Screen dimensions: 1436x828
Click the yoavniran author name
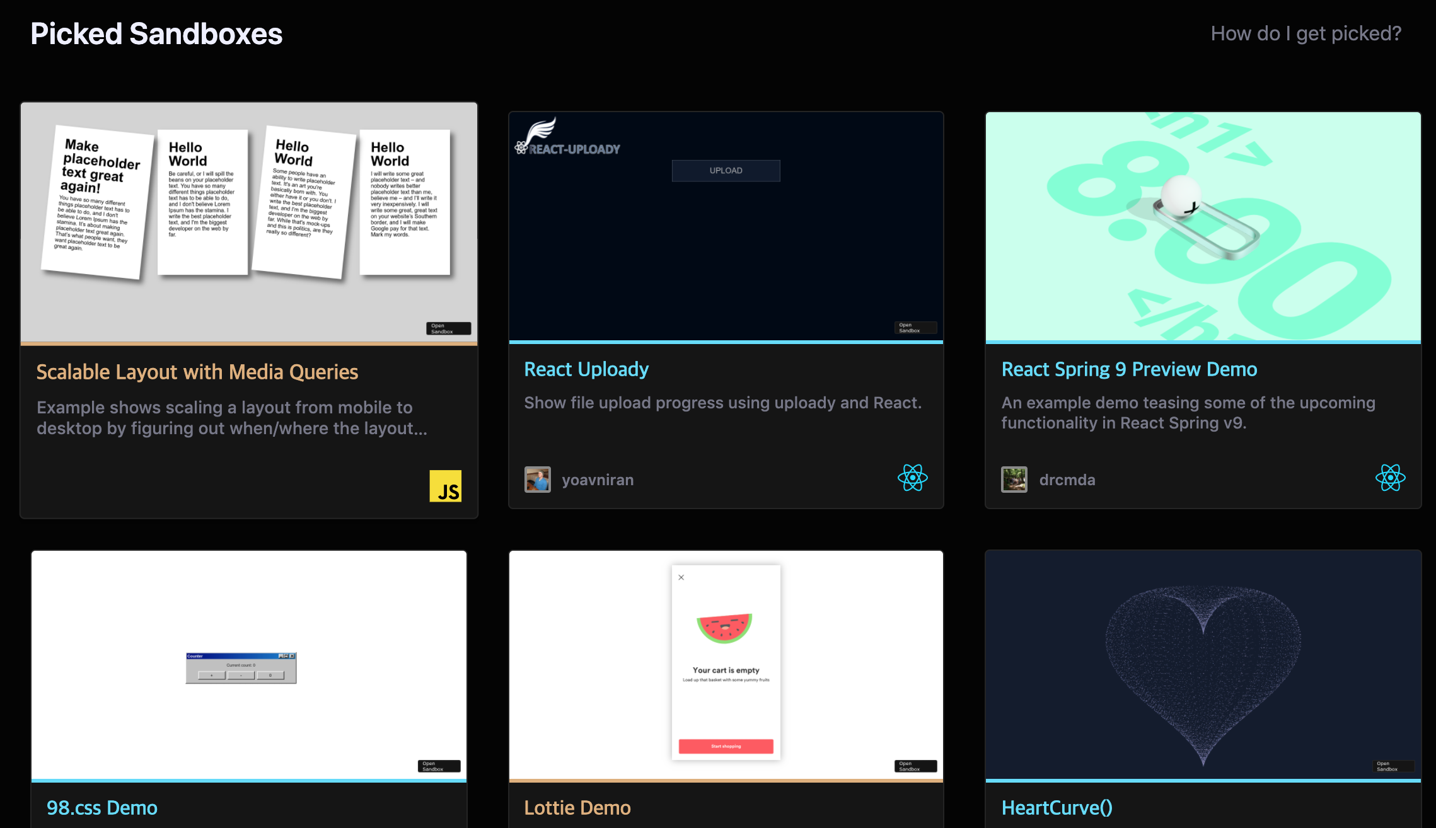click(x=598, y=480)
